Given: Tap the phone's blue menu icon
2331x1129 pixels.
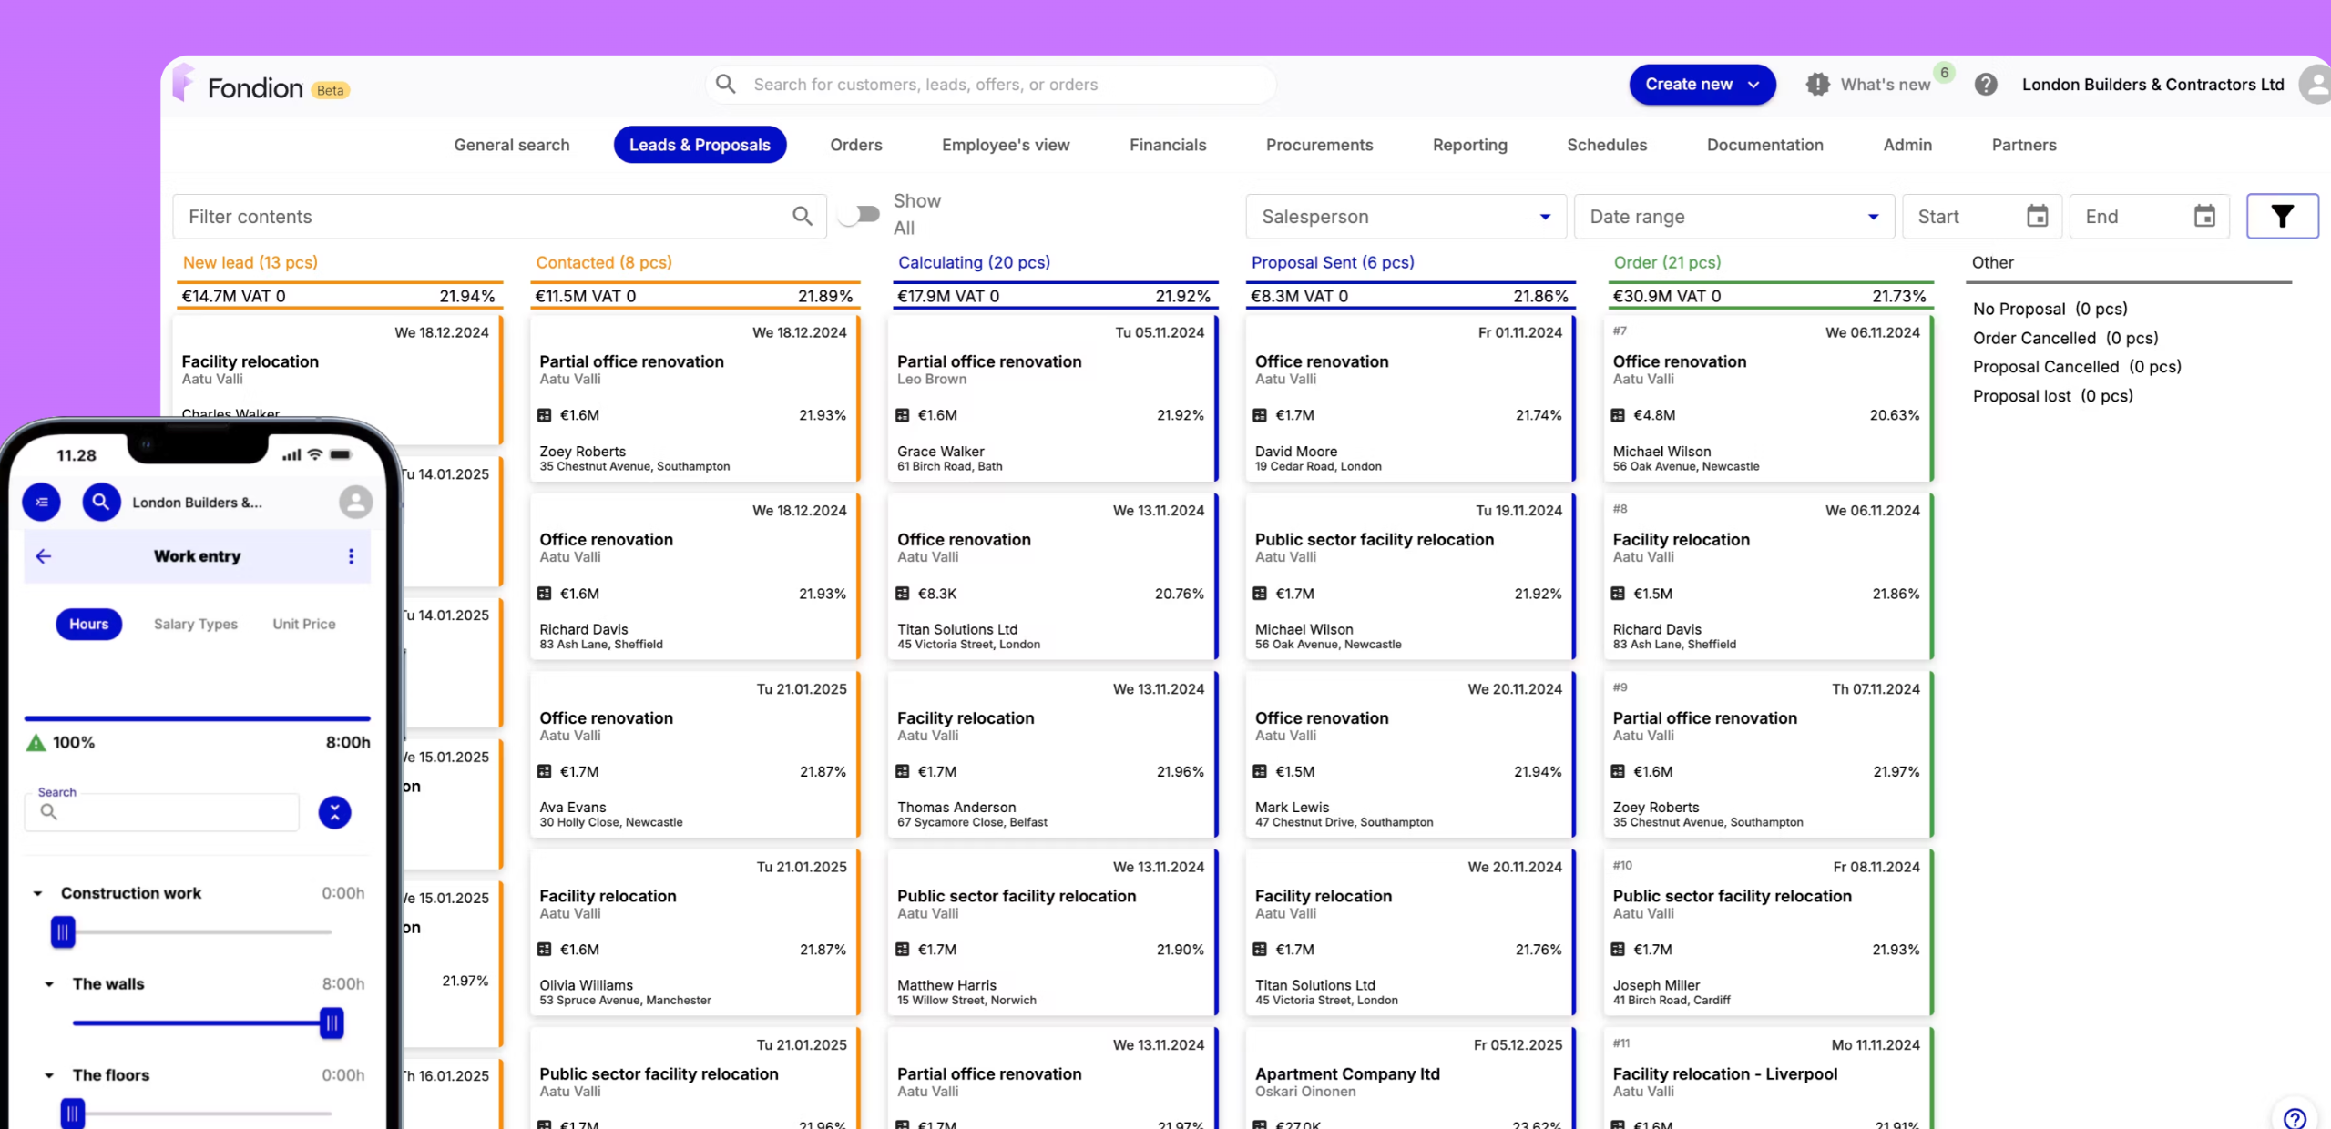Looking at the screenshot, I should click(x=42, y=502).
